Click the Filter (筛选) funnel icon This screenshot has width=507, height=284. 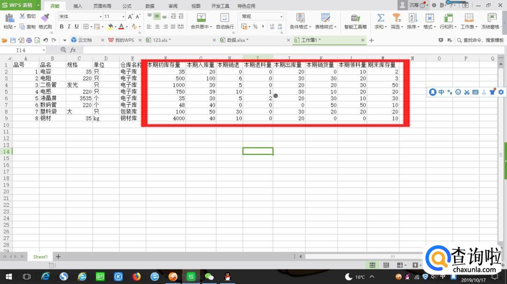(x=396, y=18)
